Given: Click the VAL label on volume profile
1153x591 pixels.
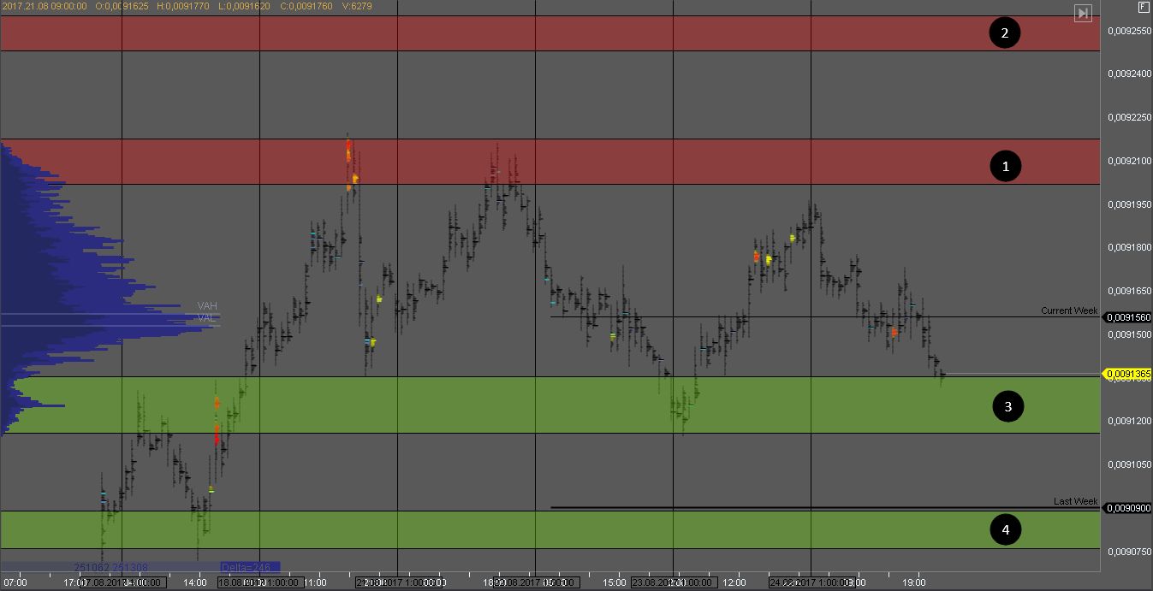Looking at the screenshot, I should [x=207, y=318].
